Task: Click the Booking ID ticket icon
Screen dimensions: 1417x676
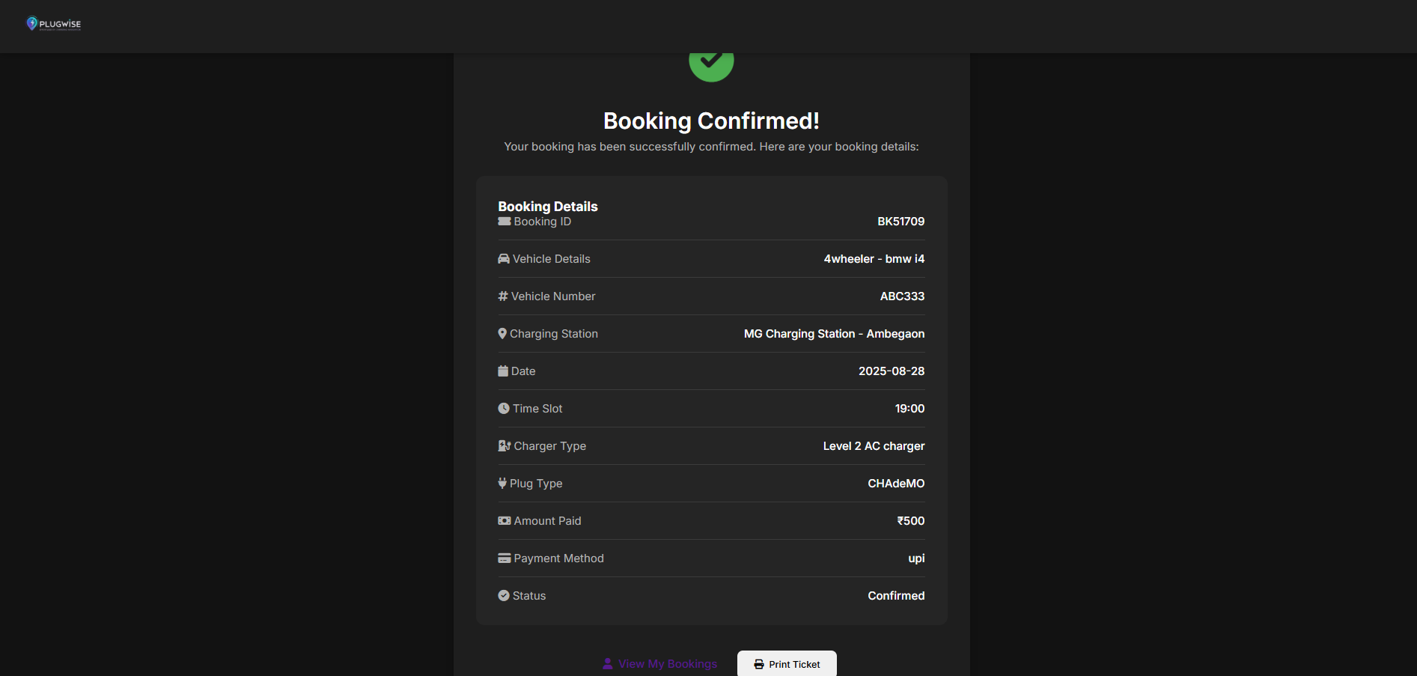Action: point(505,222)
